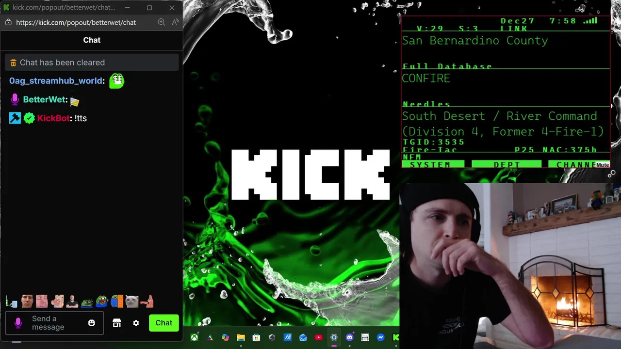This screenshot has height=349, width=621.
Task: Insert the laughing Pepe frog quick emote
Action: click(101, 301)
